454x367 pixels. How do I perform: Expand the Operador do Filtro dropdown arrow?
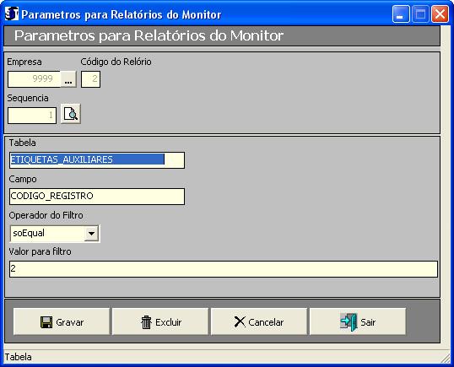(91, 234)
